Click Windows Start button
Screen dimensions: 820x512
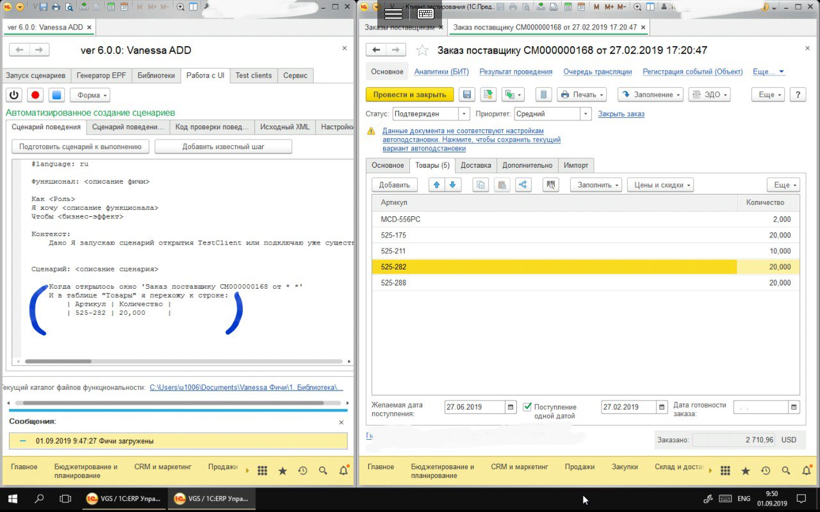point(13,499)
